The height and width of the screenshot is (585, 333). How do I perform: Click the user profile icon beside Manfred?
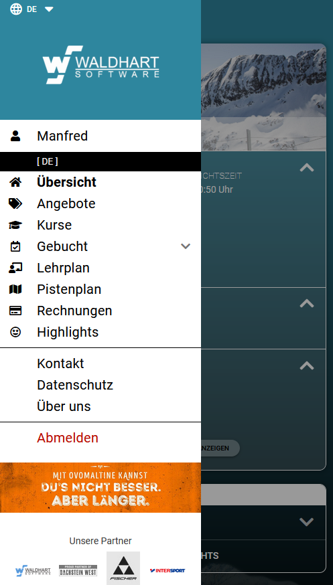(x=15, y=136)
